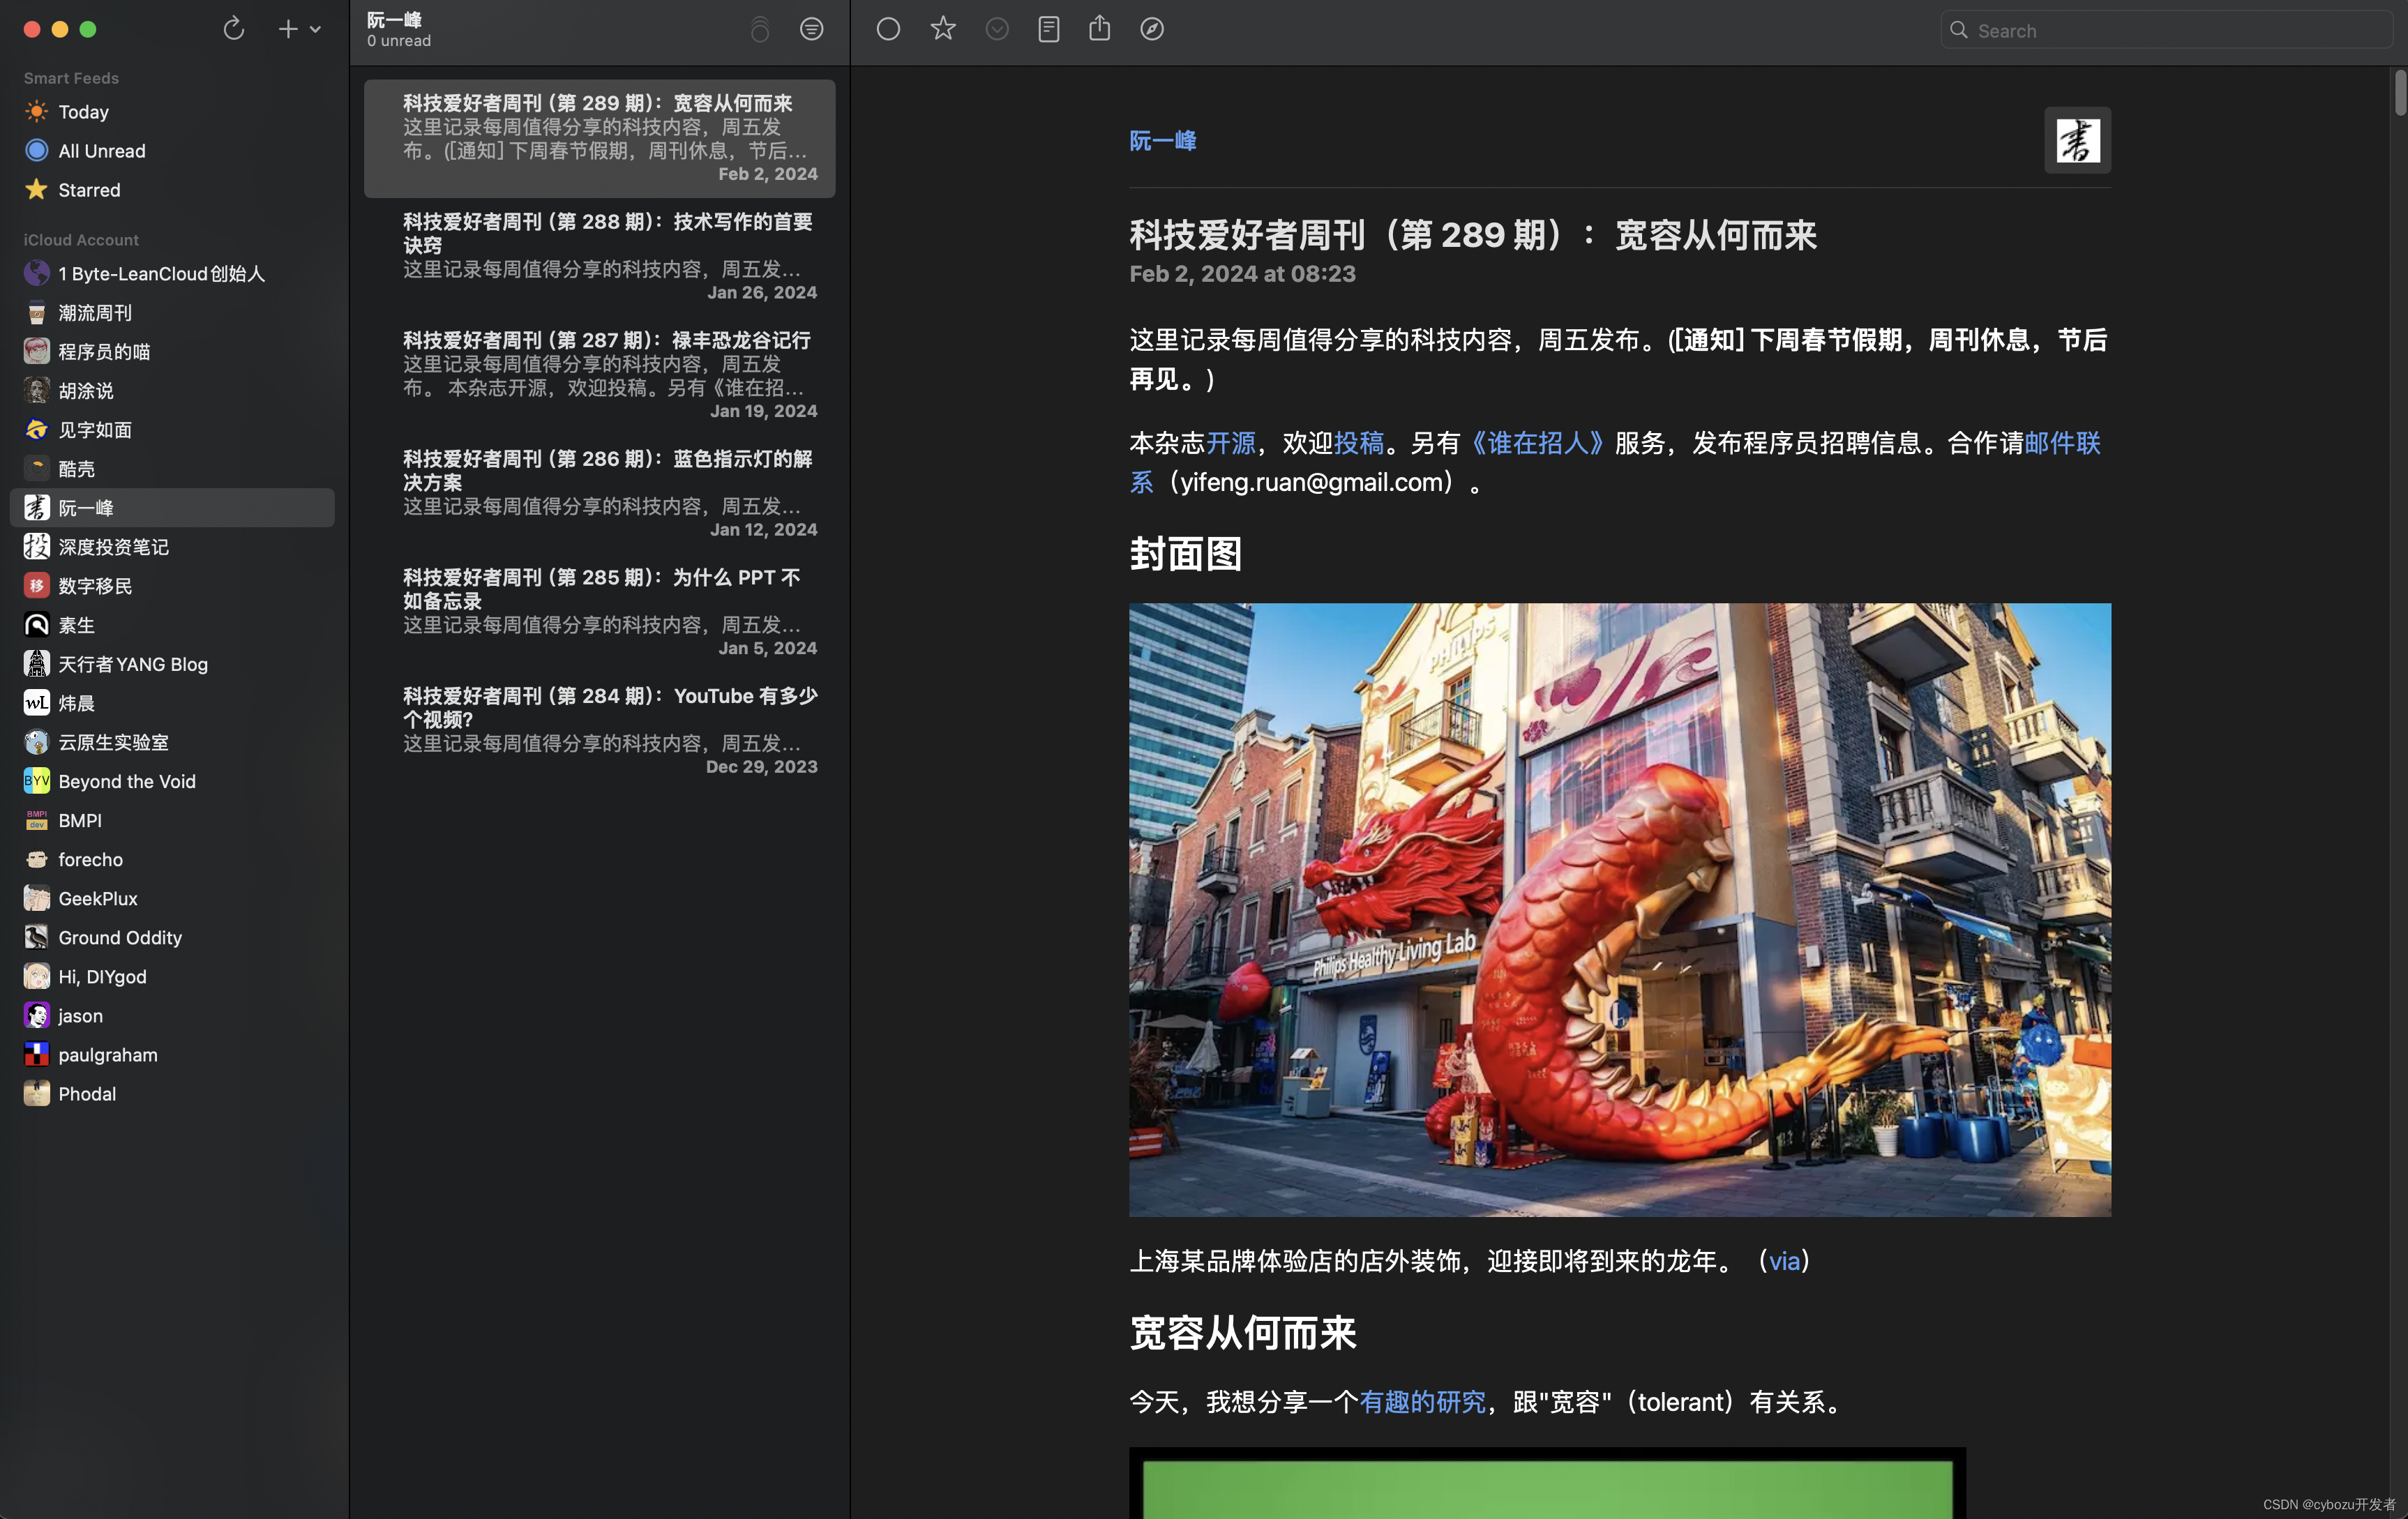
Task: Select the Today smart feed
Action: (x=83, y=112)
